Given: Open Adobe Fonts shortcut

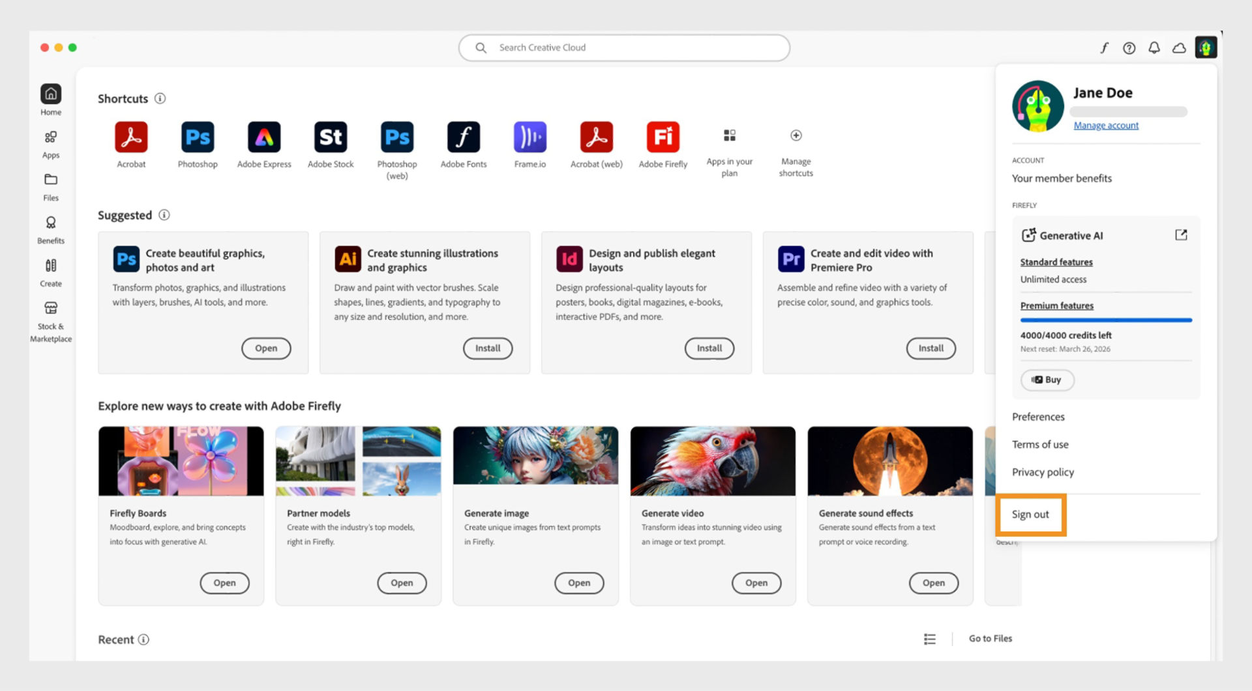Looking at the screenshot, I should pyautogui.click(x=463, y=137).
